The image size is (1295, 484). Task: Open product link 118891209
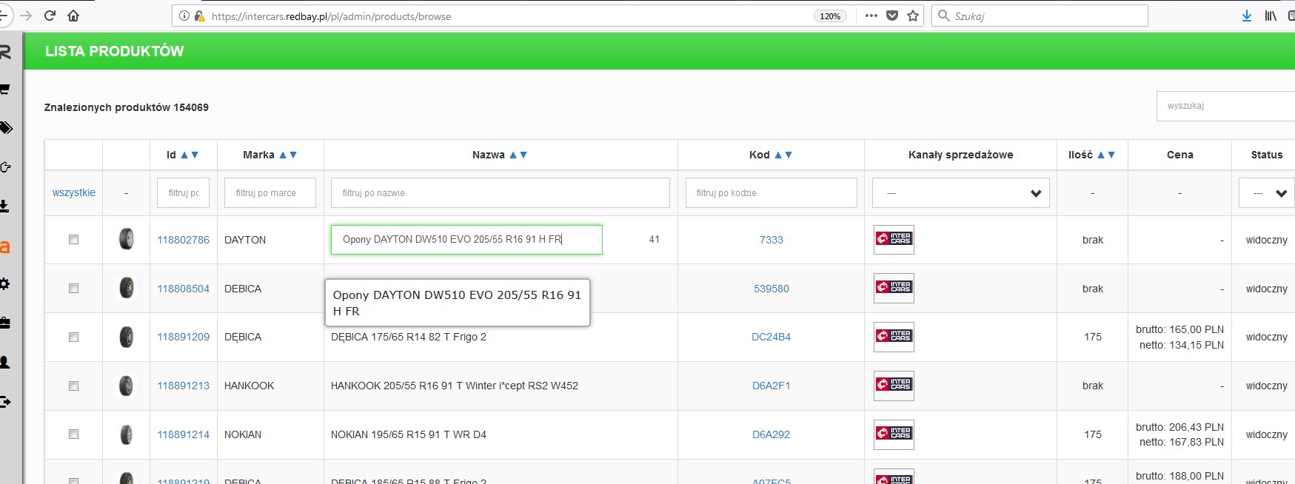[x=183, y=337]
